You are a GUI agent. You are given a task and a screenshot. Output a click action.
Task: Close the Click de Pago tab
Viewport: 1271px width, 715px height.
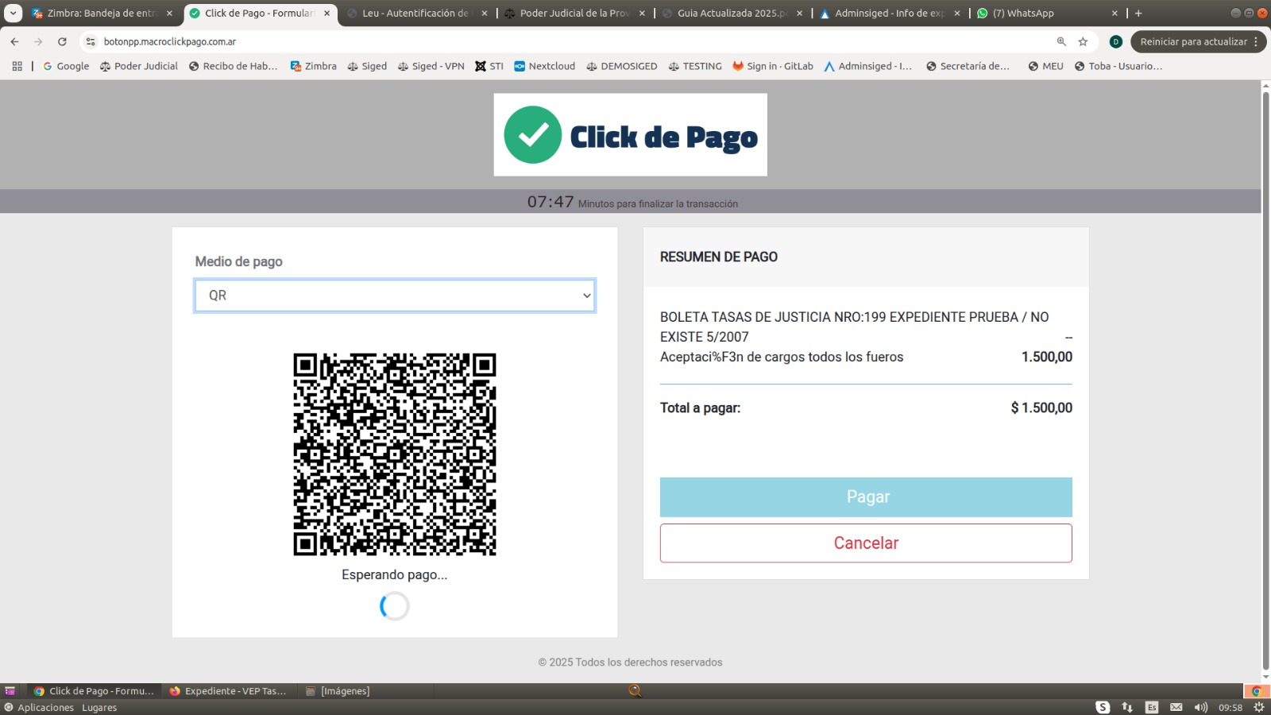(x=326, y=14)
